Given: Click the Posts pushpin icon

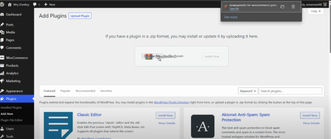Looking at the screenshot, I should tap(2, 25).
